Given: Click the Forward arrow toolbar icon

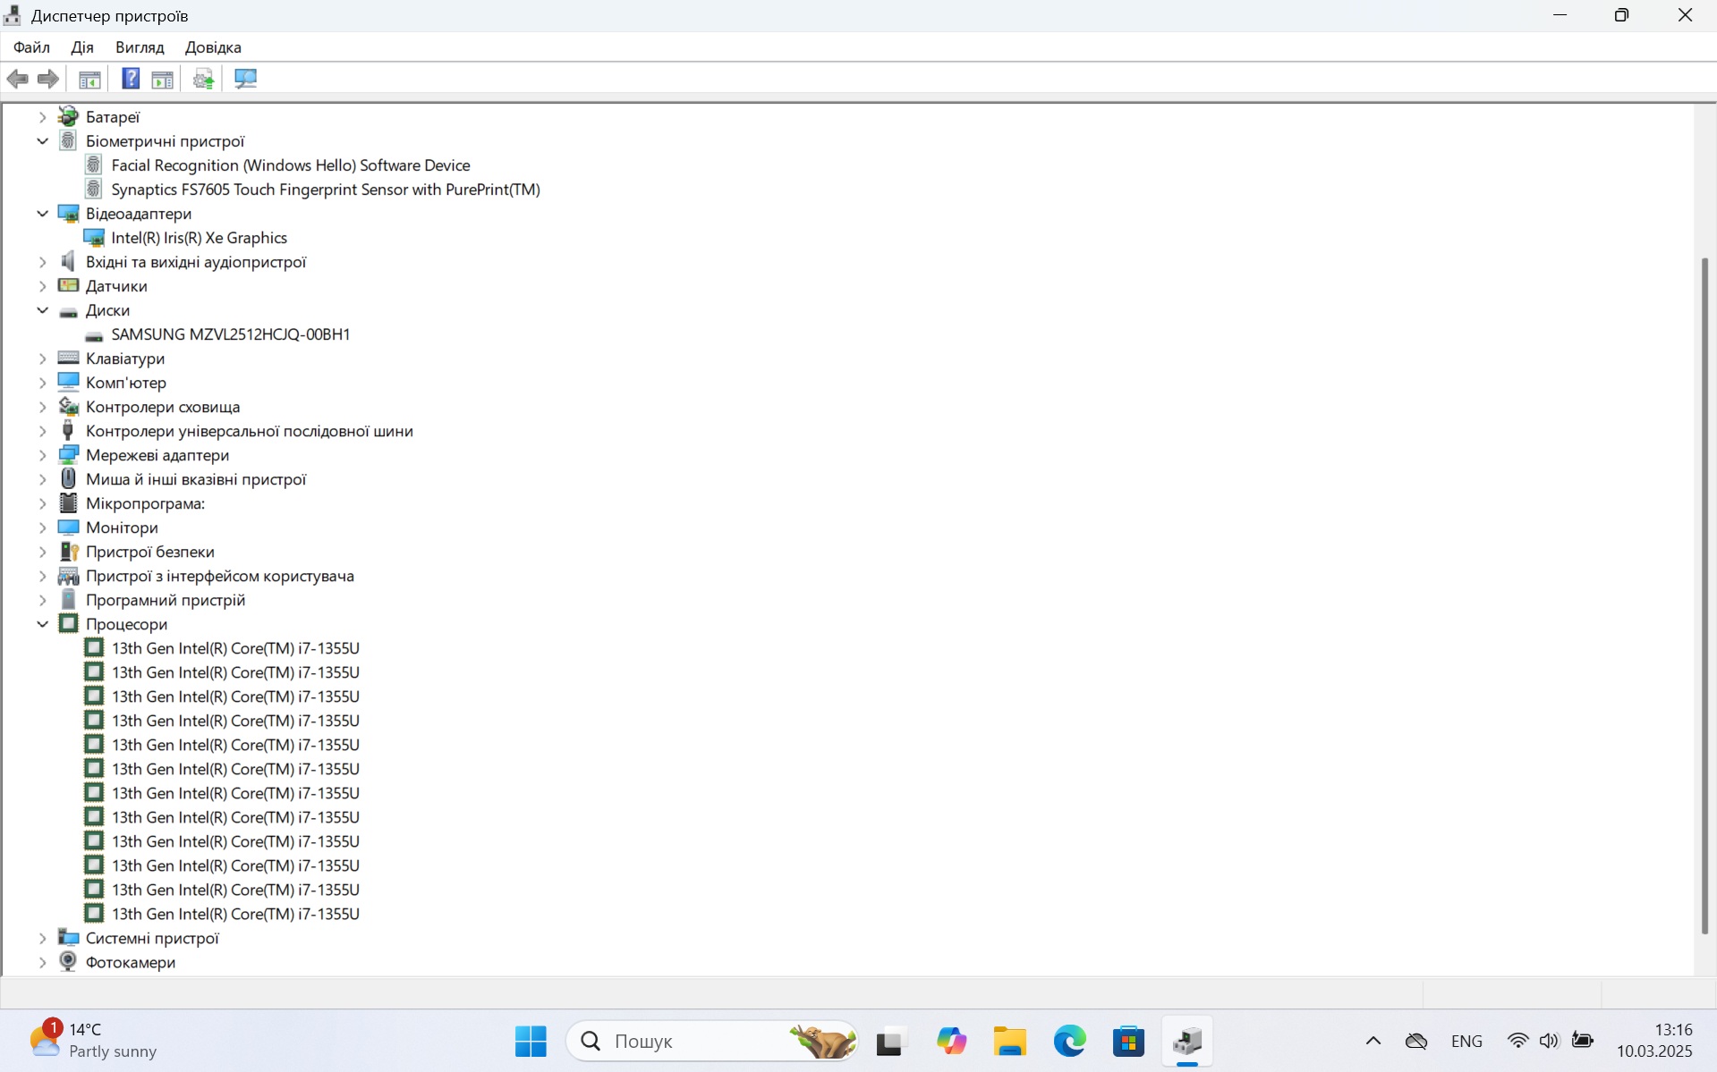Looking at the screenshot, I should [x=48, y=79].
